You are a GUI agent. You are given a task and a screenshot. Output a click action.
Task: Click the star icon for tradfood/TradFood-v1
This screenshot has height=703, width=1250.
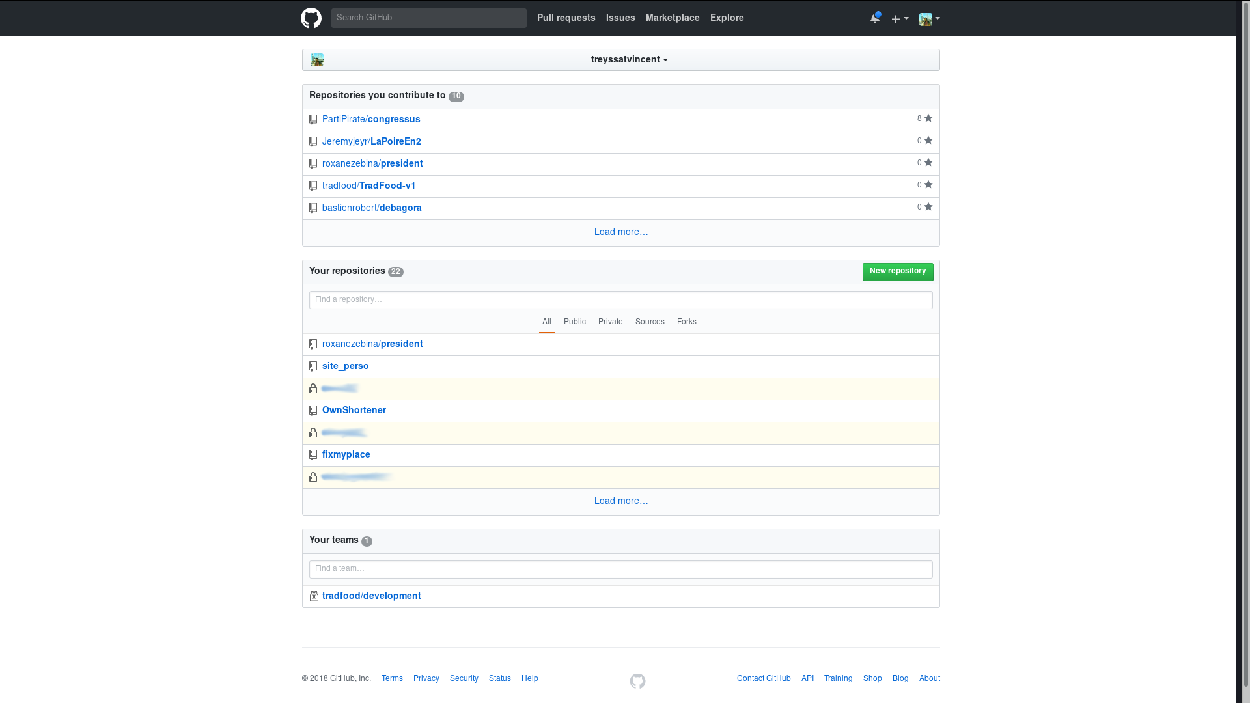928,185
